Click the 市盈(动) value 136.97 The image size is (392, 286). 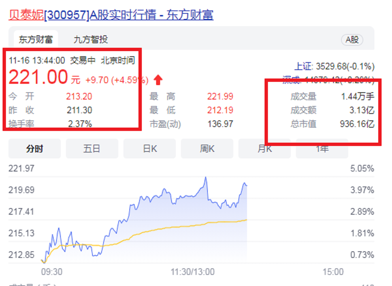coord(220,124)
